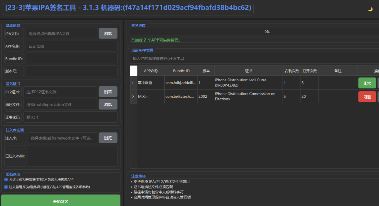
Task: Click browse button for dylib injection library
Action: (108, 138)
